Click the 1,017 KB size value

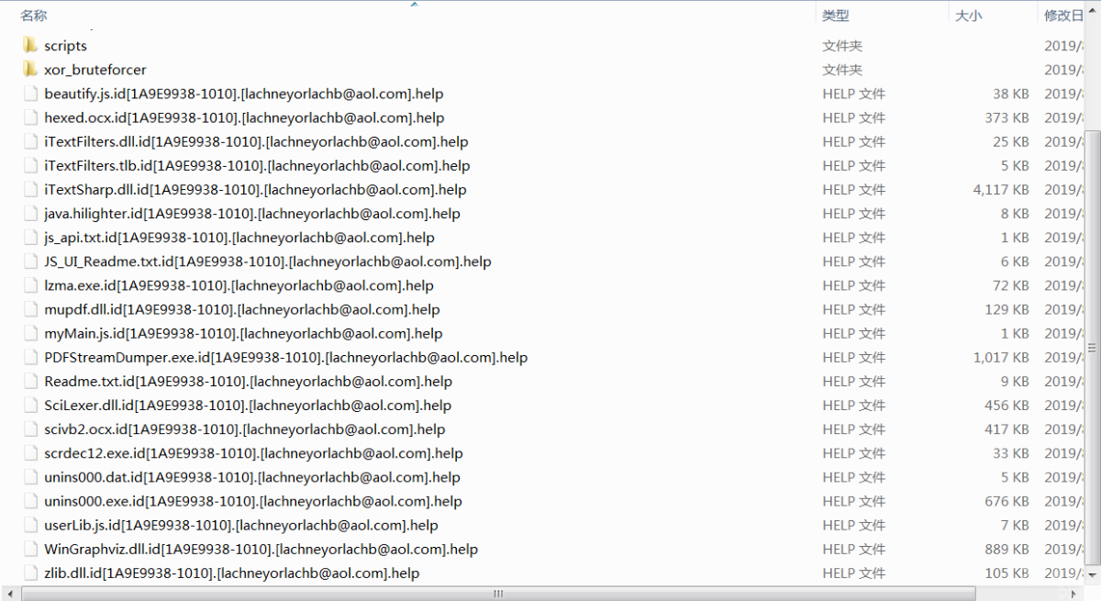(x=1001, y=357)
